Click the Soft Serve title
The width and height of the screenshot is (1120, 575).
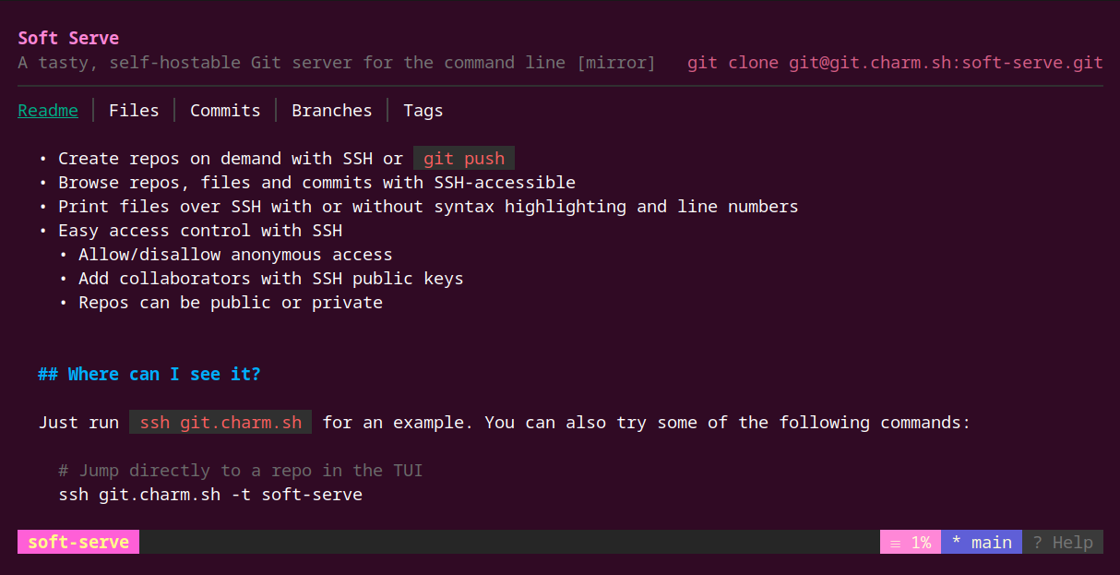pyautogui.click(x=68, y=39)
